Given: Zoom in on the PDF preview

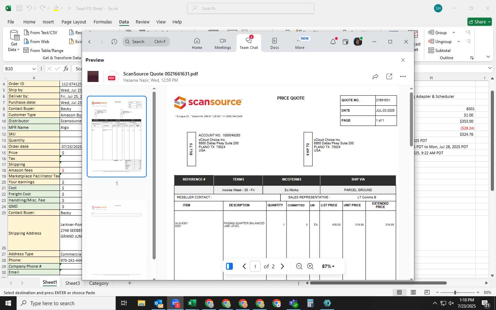Looking at the screenshot, I should point(310,266).
